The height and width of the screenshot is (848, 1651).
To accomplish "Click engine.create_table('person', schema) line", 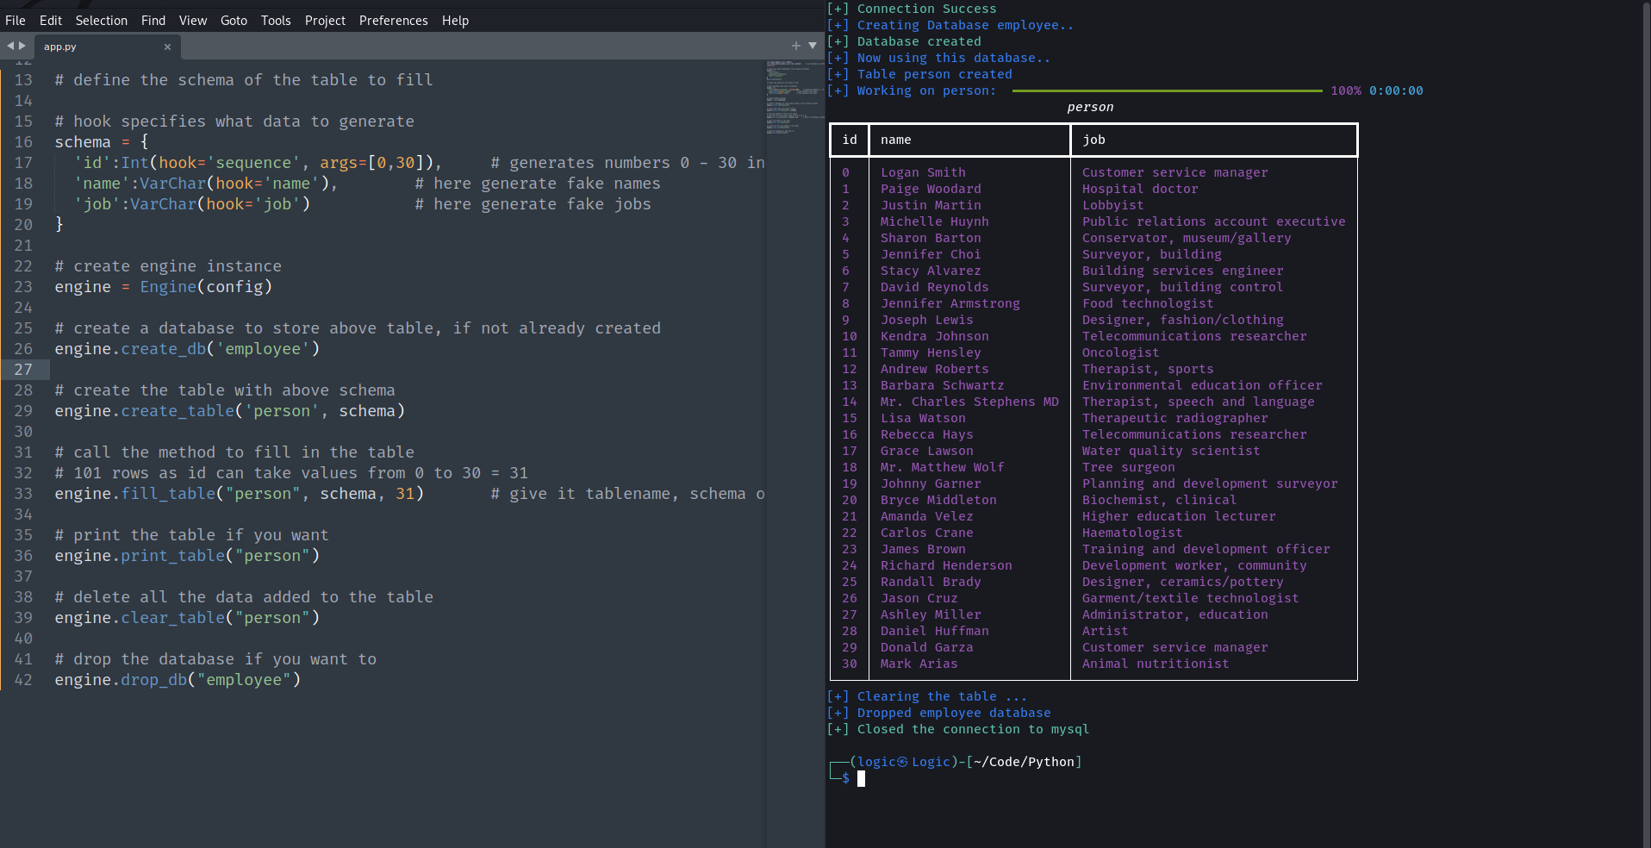I will click(229, 411).
